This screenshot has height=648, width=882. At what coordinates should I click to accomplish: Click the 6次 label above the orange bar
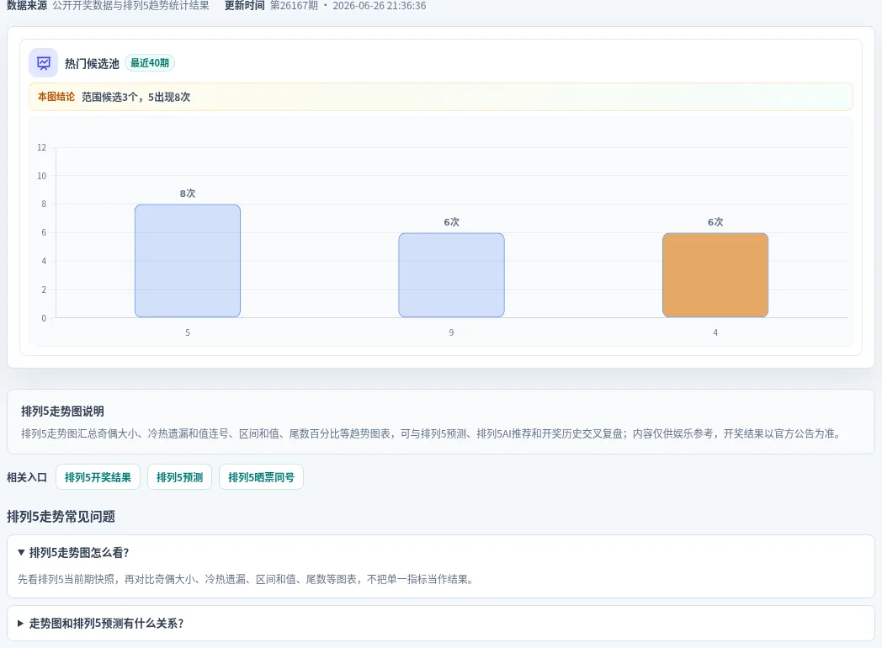(x=715, y=222)
